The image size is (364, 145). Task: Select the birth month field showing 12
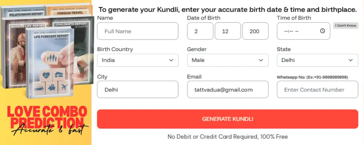[x=227, y=31]
